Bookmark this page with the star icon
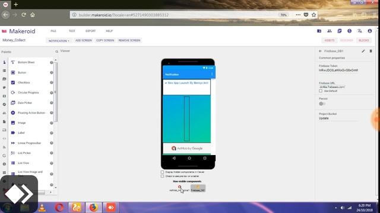The image size is (380, 213). (x=314, y=15)
